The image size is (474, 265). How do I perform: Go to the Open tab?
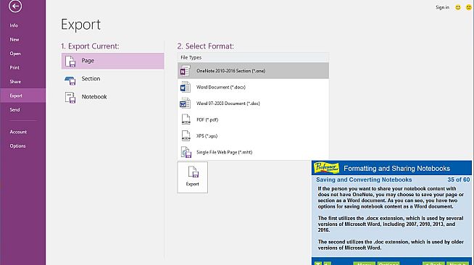pos(15,54)
